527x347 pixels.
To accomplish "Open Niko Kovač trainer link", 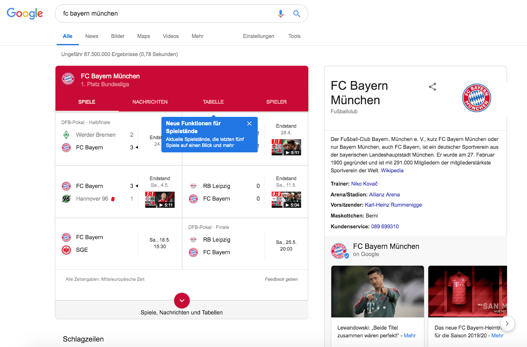I will [364, 184].
